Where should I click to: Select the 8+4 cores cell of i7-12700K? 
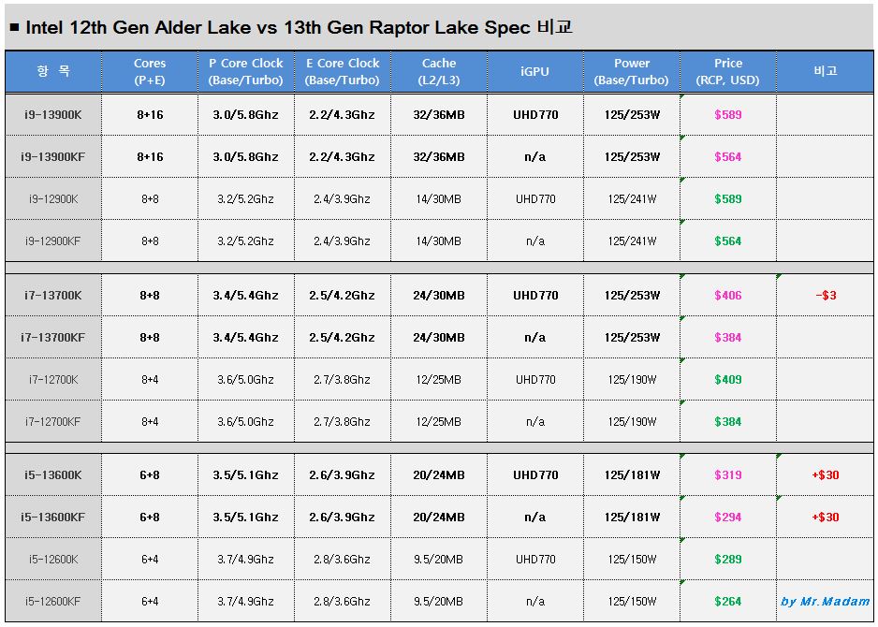(150, 379)
